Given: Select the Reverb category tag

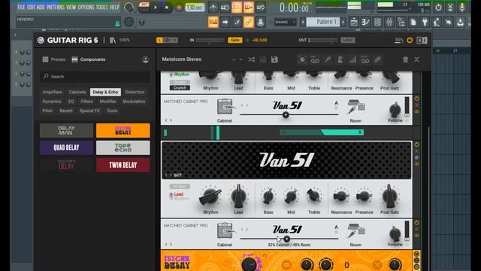Looking at the screenshot, I should pyautogui.click(x=66, y=111).
